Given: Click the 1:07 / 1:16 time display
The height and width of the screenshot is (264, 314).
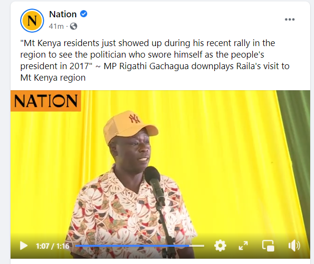Looking at the screenshot, I should tap(52, 246).
